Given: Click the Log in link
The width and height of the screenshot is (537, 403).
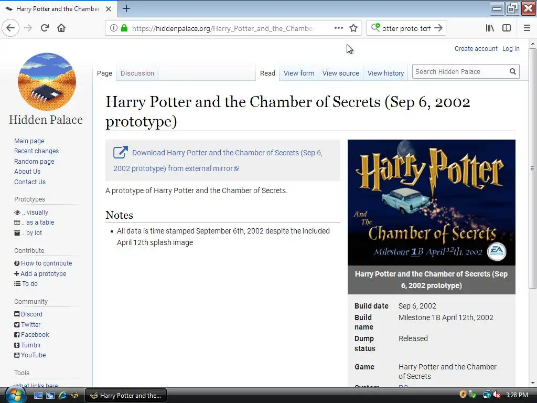Looking at the screenshot, I should (x=511, y=49).
